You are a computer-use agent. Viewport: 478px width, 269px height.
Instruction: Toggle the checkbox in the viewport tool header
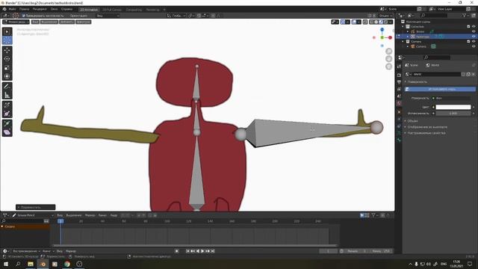click(23, 16)
